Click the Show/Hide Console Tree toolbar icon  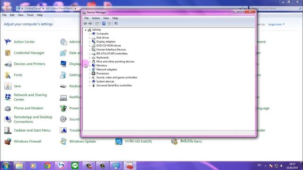(x=97, y=24)
